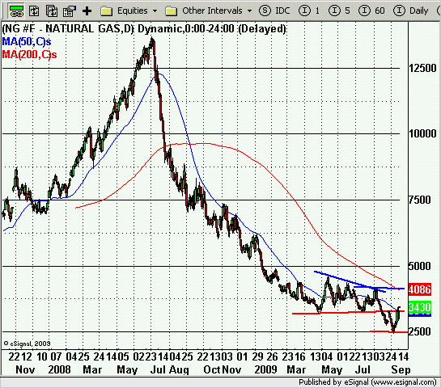Image resolution: width=441 pixels, height=388 pixels.
Task: Open the chart properties icon
Action: tap(70, 11)
